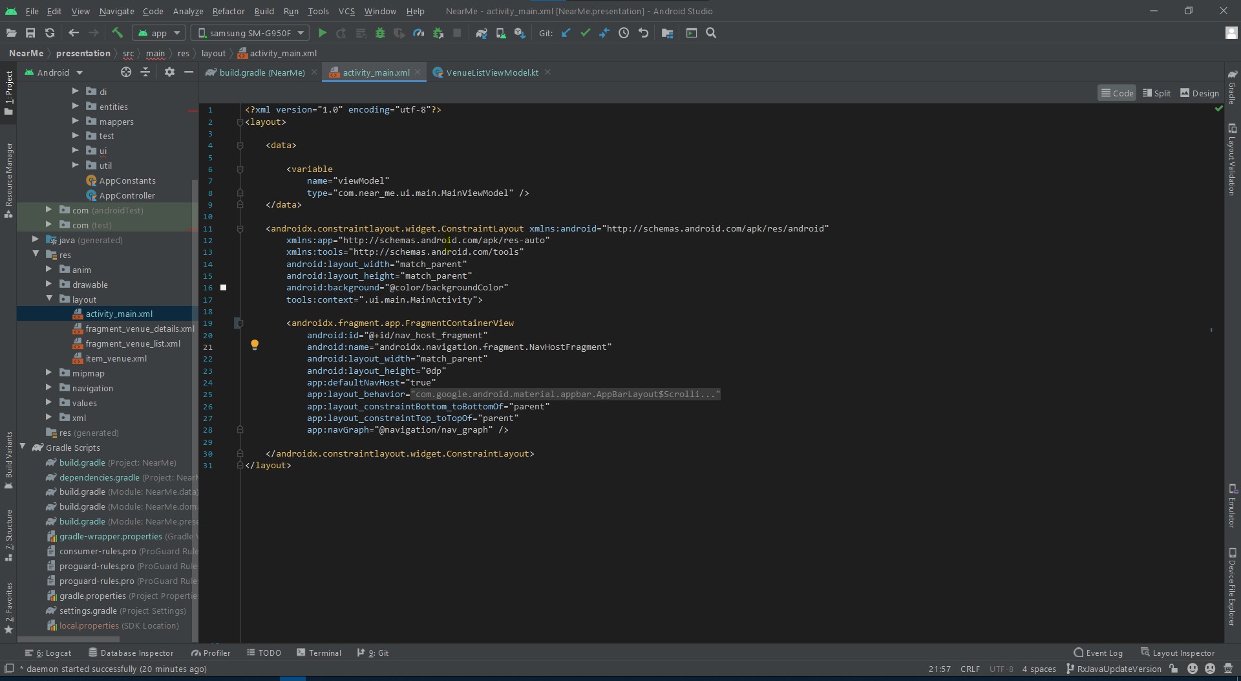Switch editor to Code view mode

pos(1117,93)
